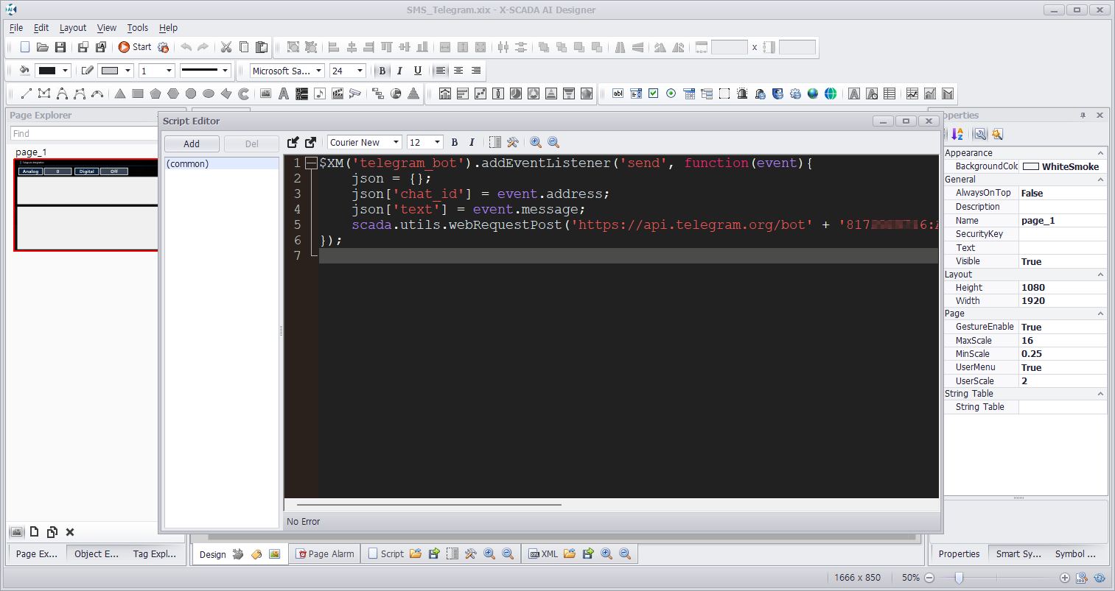The image size is (1115, 591).
Task: Collapse the Layout property group
Action: 1100,275
